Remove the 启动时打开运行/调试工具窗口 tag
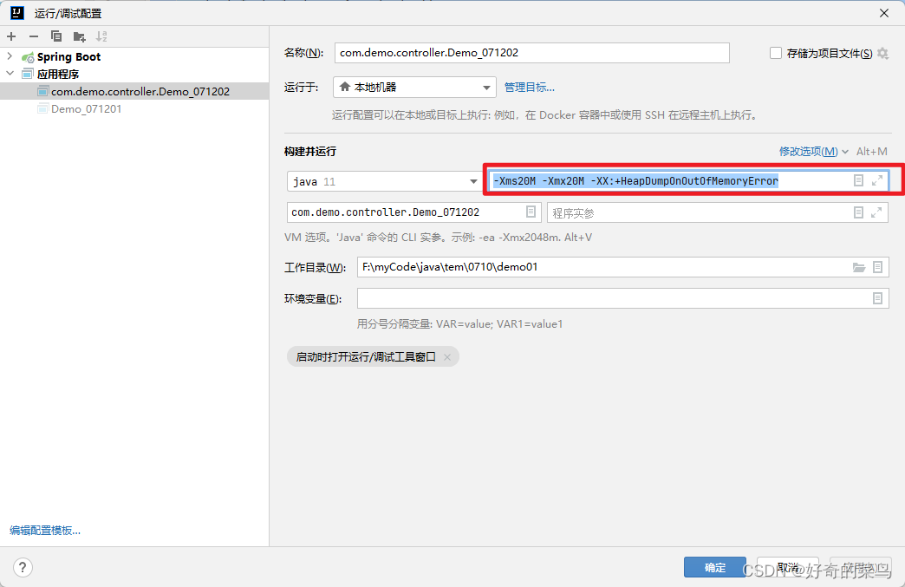Viewport: 905px width, 587px height. point(447,356)
